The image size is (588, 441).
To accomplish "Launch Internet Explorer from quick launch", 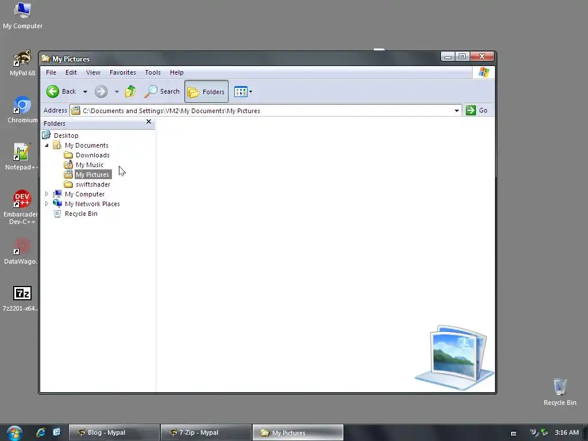I will click(41, 432).
